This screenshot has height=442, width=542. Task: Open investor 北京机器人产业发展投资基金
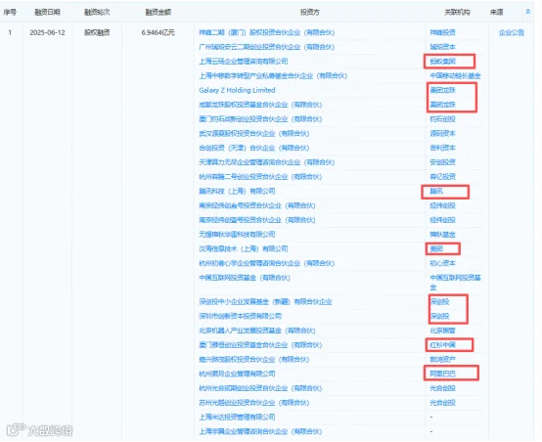(257, 331)
